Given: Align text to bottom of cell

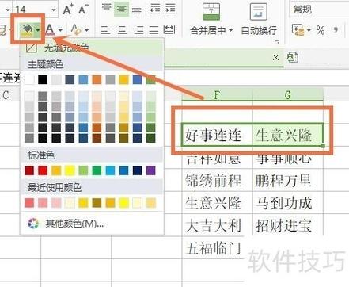Looking at the screenshot, I should [137, 10].
